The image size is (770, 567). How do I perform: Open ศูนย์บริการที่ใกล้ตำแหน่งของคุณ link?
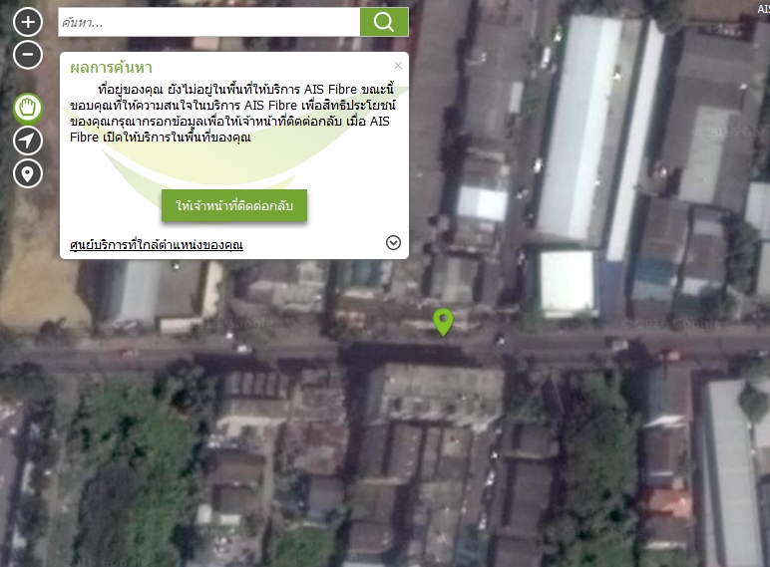click(x=157, y=244)
